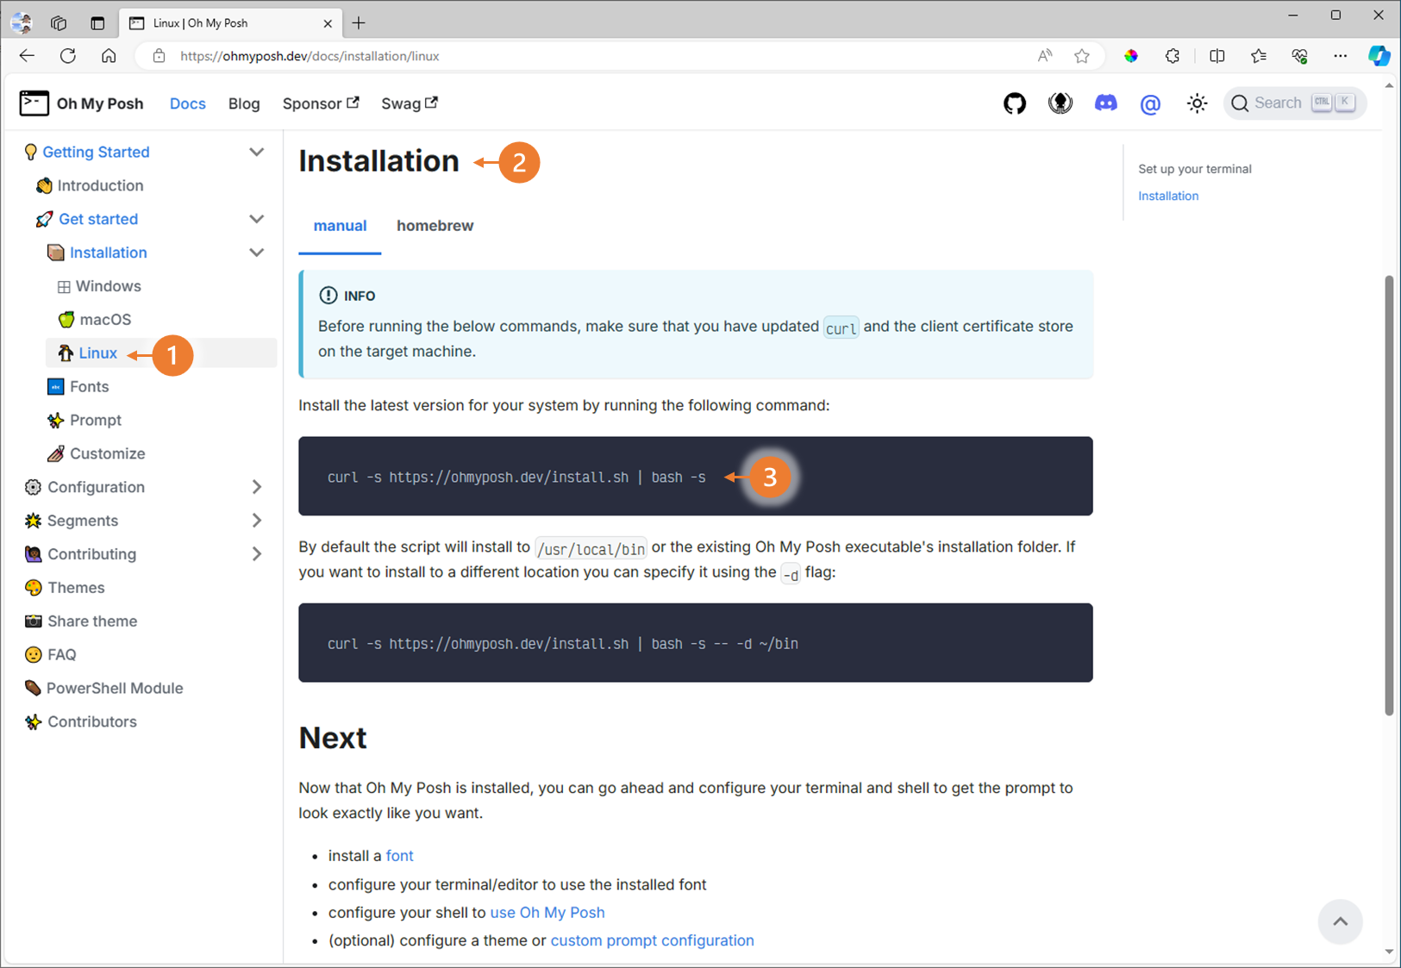Viewport: 1401px width, 968px height.
Task: View site information lock icon
Action: pos(159,56)
